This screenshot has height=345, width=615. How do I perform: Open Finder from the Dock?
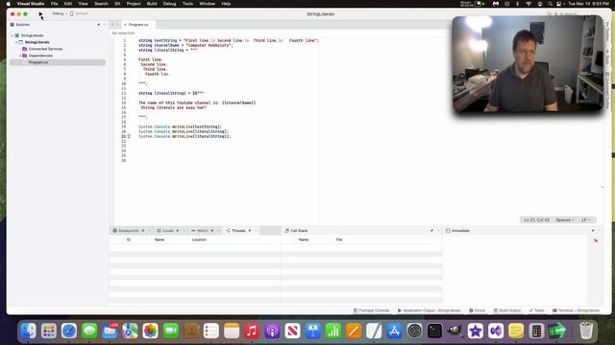click(28, 331)
